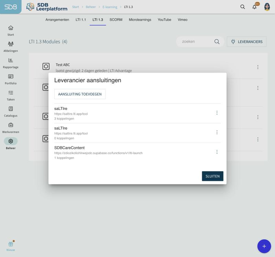Open the Portfolio section
The width and height of the screenshot is (275, 257).
pyautogui.click(x=11, y=79)
